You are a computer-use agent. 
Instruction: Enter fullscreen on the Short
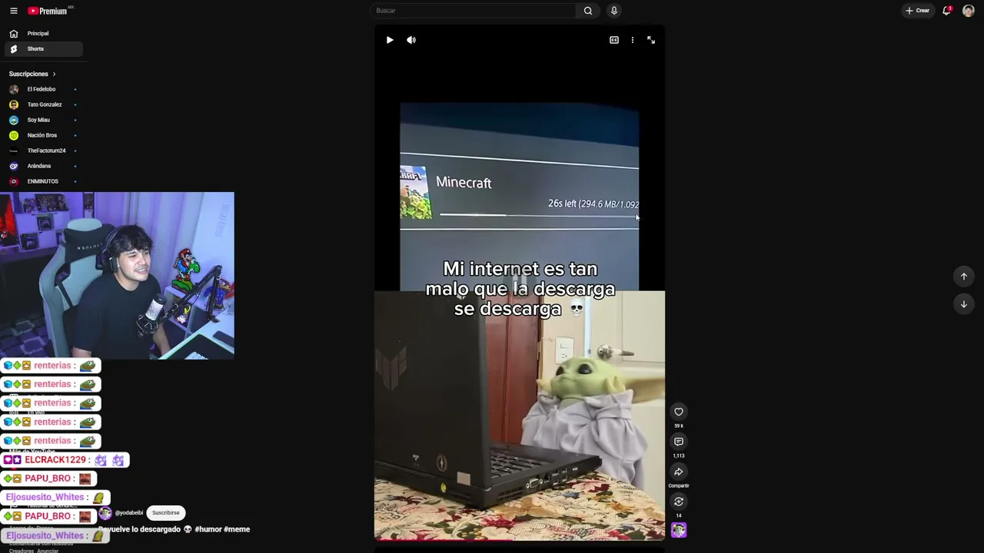coord(651,40)
